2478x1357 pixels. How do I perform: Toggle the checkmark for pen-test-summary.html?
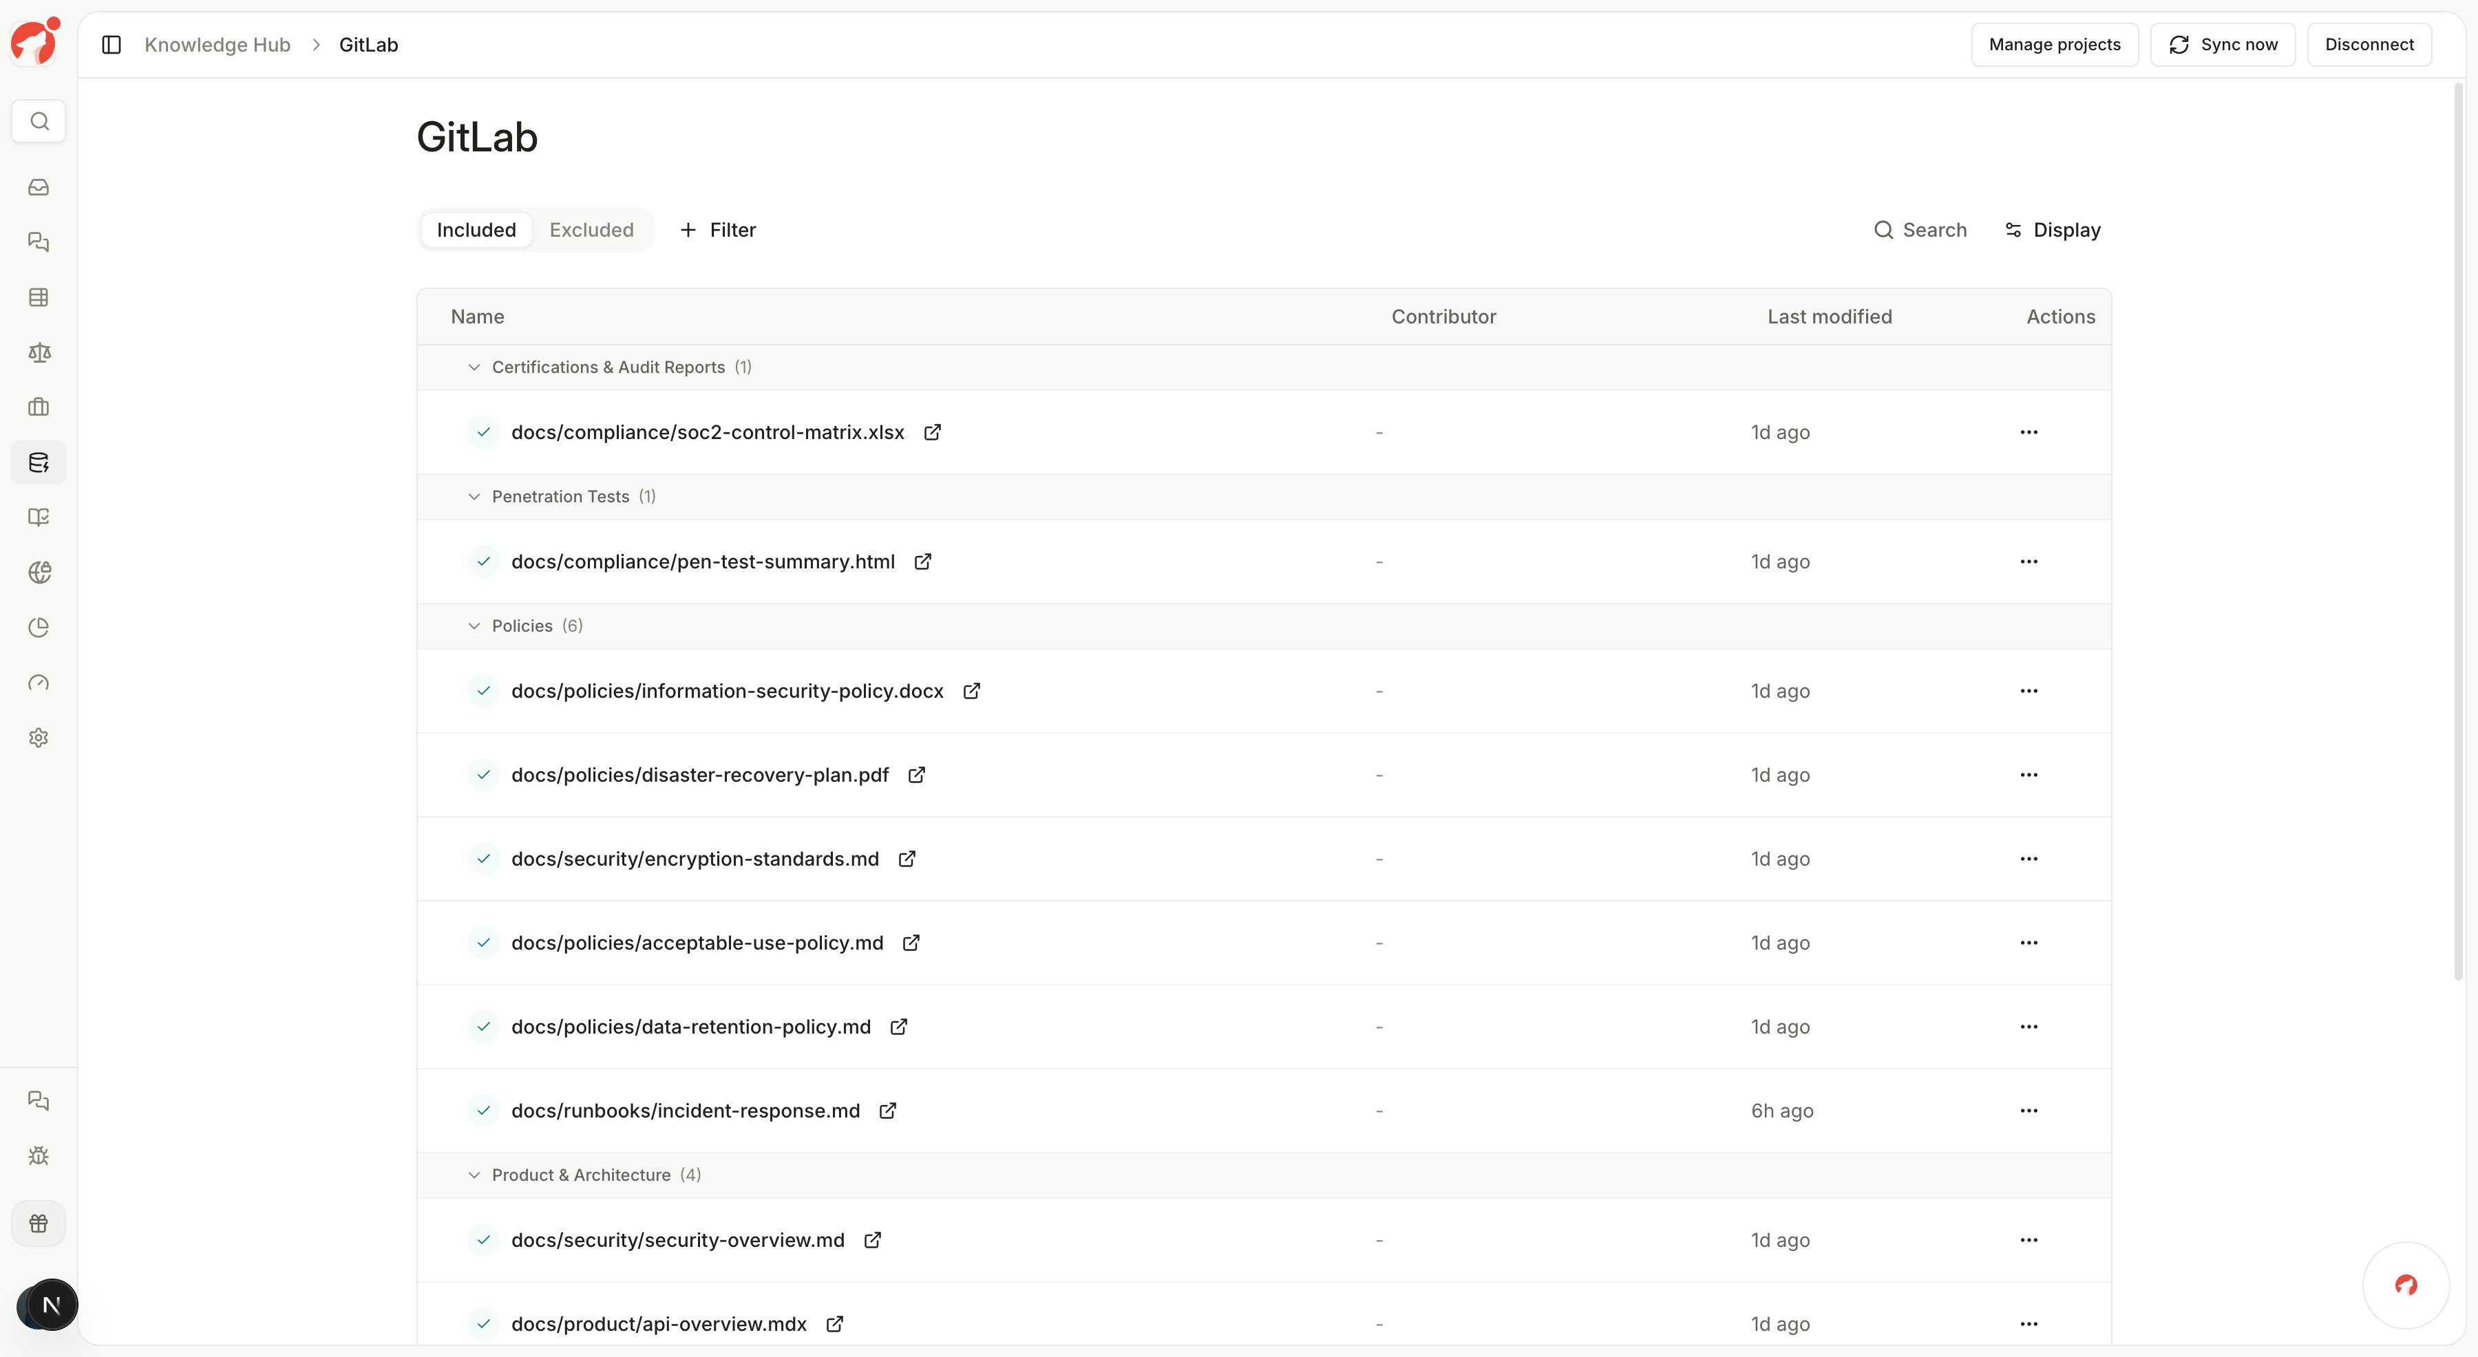click(x=484, y=562)
